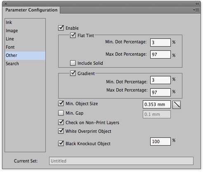Click Flat Tint Min. Dot Percentage field
The height and width of the screenshot is (172, 203).
tap(161, 42)
